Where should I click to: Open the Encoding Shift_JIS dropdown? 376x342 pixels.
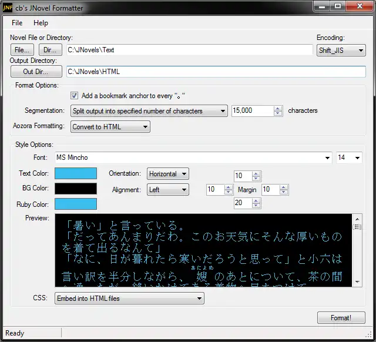(x=341, y=50)
